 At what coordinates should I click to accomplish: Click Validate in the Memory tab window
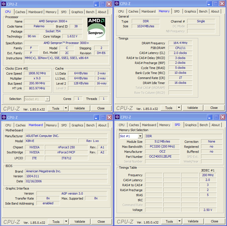192,108
